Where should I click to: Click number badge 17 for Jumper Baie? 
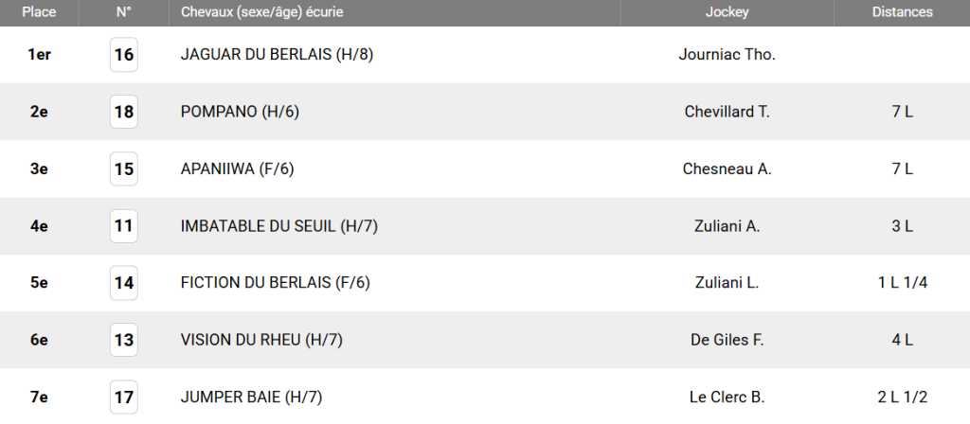[x=124, y=397]
